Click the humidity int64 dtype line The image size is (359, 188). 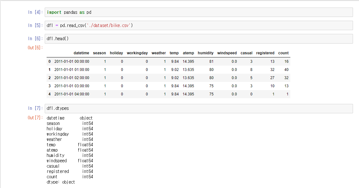pos(70,155)
